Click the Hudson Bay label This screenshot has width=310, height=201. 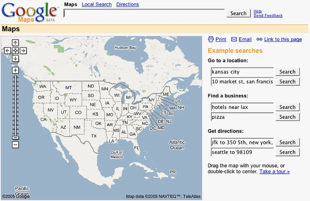coord(125,48)
